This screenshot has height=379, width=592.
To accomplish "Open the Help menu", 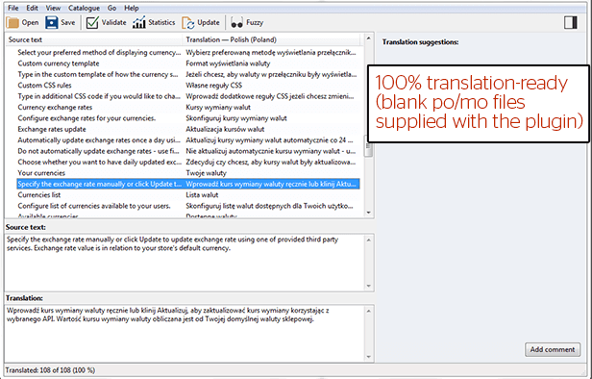I will coord(132,8).
